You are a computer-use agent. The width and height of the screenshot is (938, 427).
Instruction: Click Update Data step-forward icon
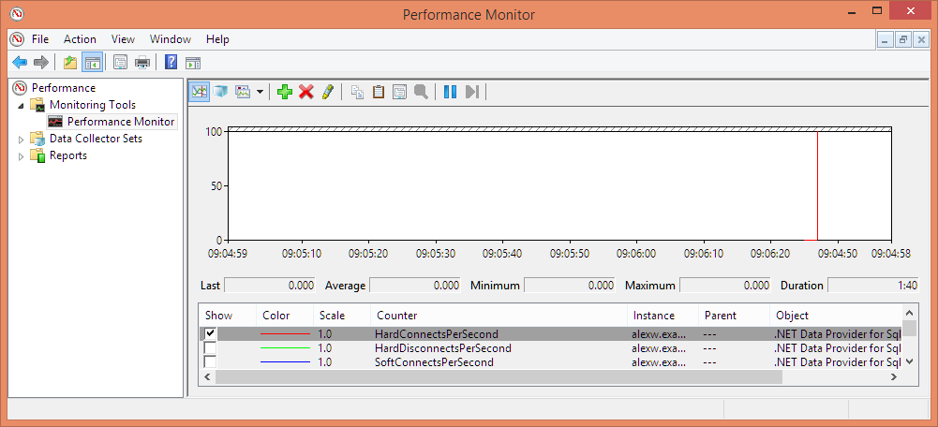pos(472,92)
